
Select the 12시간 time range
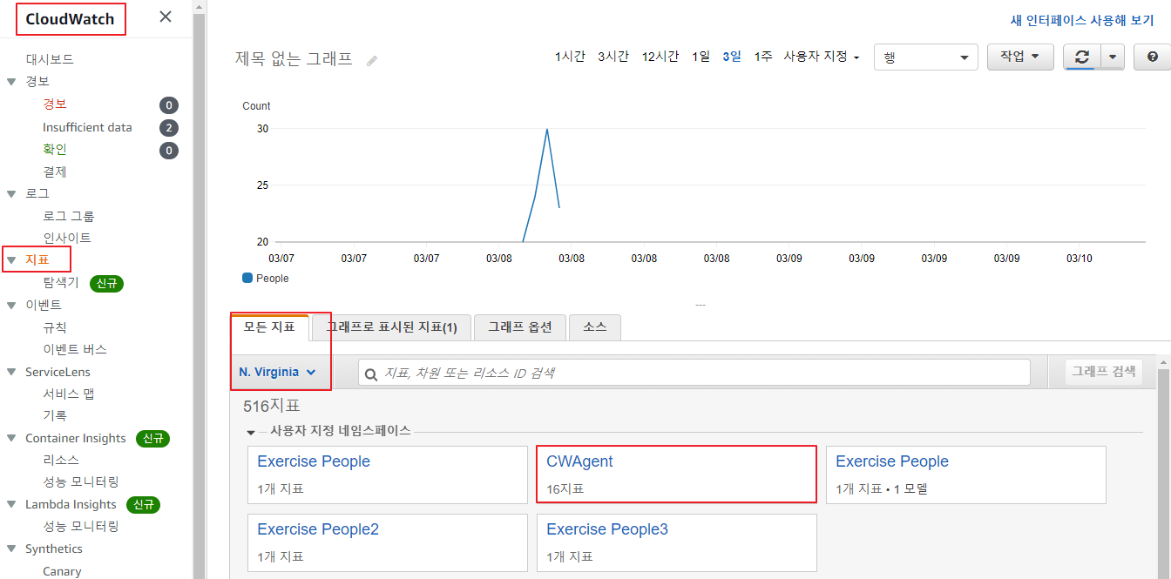pos(660,57)
